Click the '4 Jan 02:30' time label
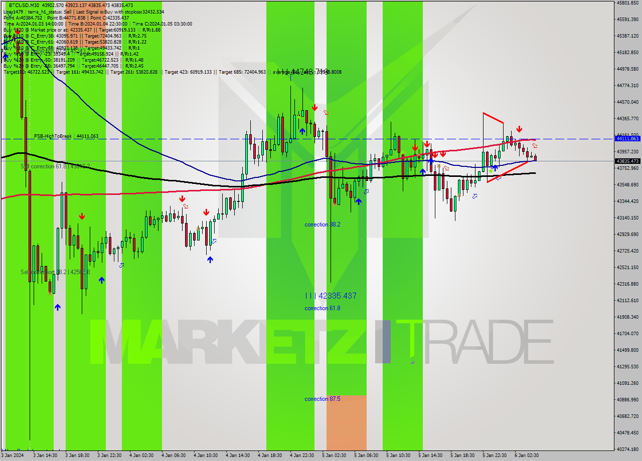 pos(141,455)
